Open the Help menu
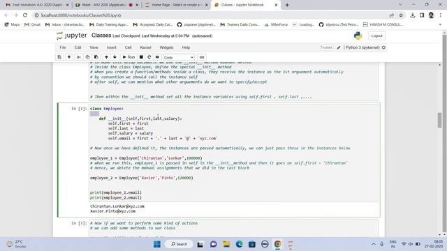The image size is (447, 251). (x=186, y=47)
